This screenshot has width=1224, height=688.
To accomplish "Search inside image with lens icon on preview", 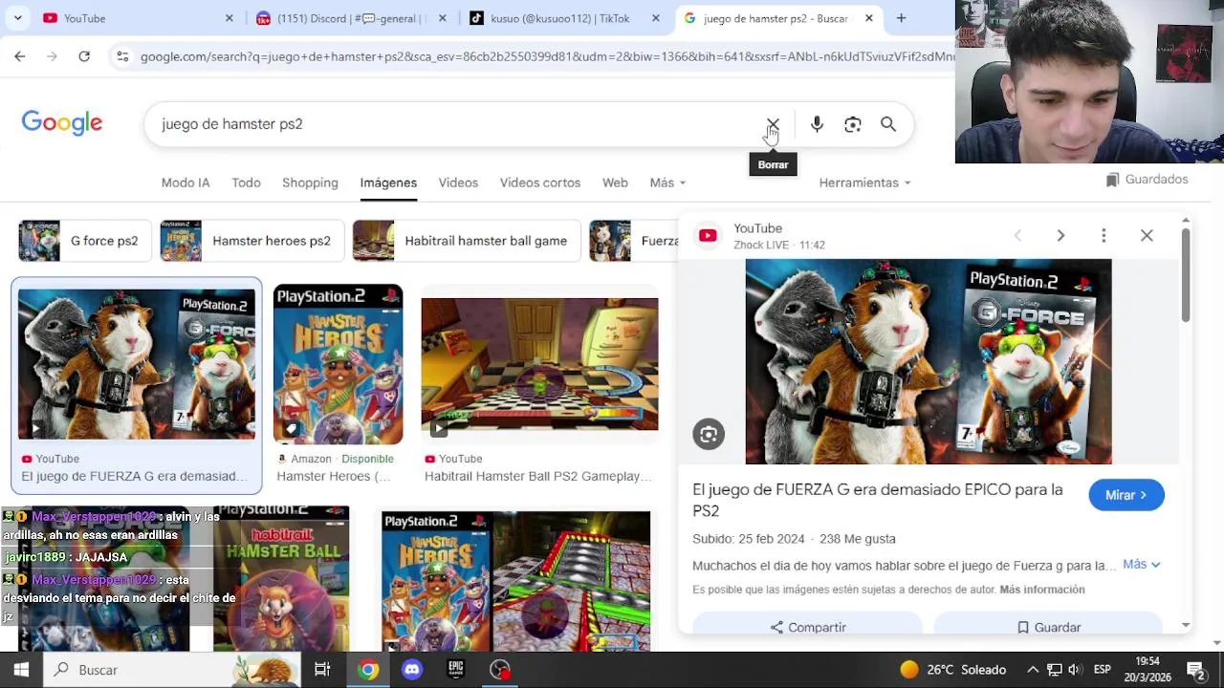I will (x=709, y=434).
